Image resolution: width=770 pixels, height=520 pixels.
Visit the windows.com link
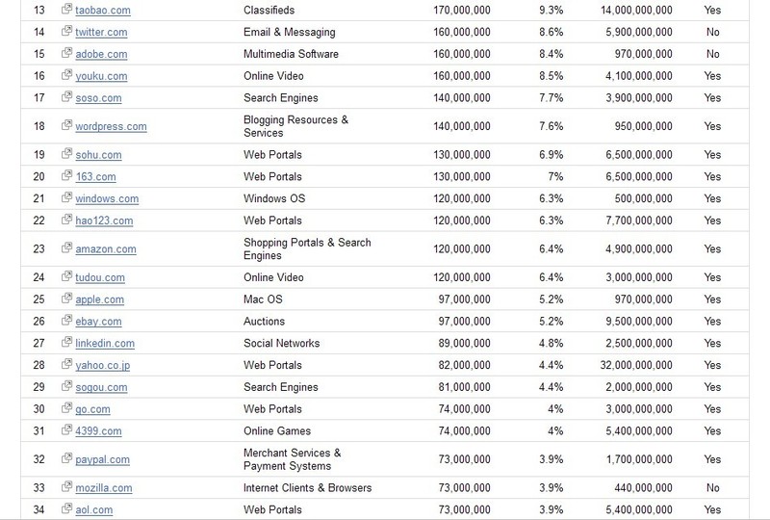[107, 199]
